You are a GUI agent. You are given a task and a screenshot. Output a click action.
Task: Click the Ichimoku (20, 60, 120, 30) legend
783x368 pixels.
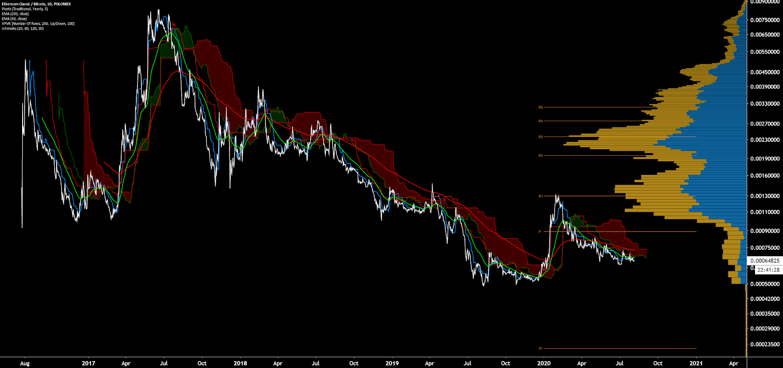coord(23,29)
